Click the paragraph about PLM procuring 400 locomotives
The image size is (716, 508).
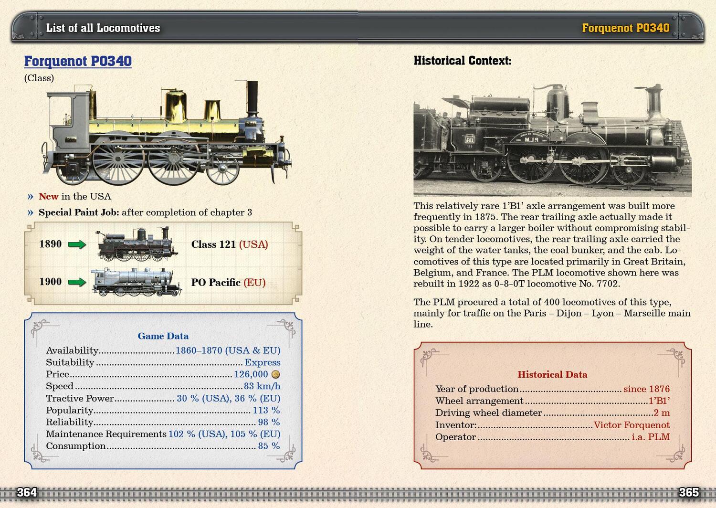[552, 313]
